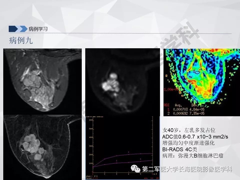This screenshot has width=240, height=180.
Task: Select the top-left T2 breast MRI image
Action: click(42, 81)
